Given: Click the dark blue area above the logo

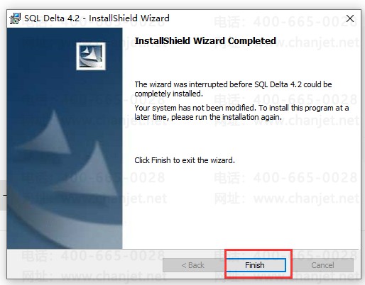Looking at the screenshot, I should pyautogui.click(x=65, y=35).
